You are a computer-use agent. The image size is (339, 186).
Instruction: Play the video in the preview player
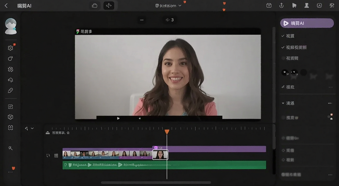[118, 118]
